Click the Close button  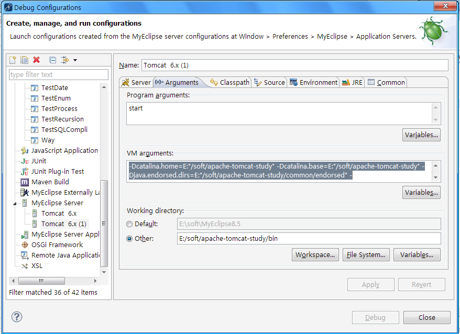[x=426, y=317]
